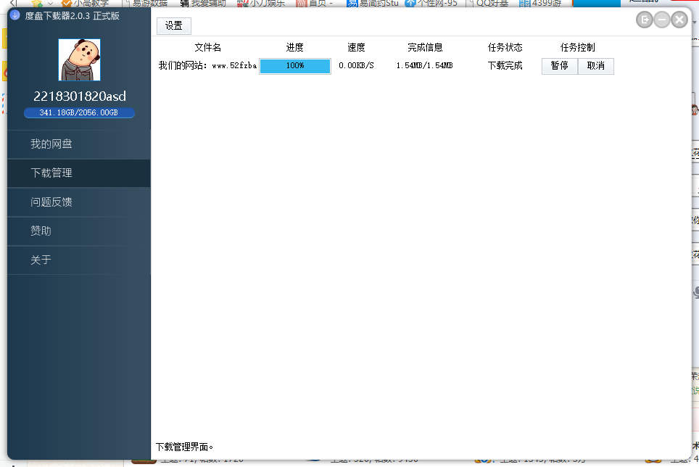Open the 4399游 browser bookmark behind
The width and height of the screenshot is (699, 467).
[x=540, y=3]
